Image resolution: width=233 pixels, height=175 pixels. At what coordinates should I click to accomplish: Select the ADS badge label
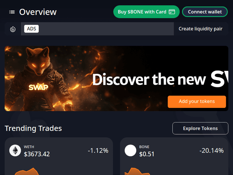click(x=31, y=29)
